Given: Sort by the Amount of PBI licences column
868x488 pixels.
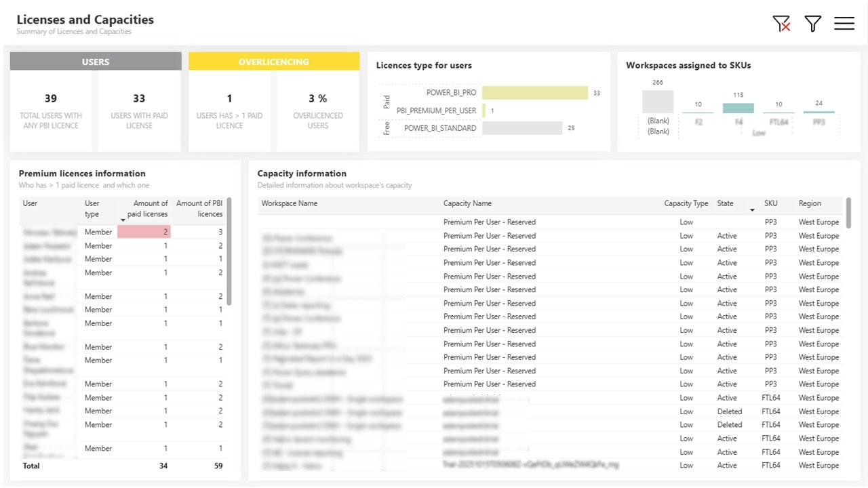Looking at the screenshot, I should 200,208.
